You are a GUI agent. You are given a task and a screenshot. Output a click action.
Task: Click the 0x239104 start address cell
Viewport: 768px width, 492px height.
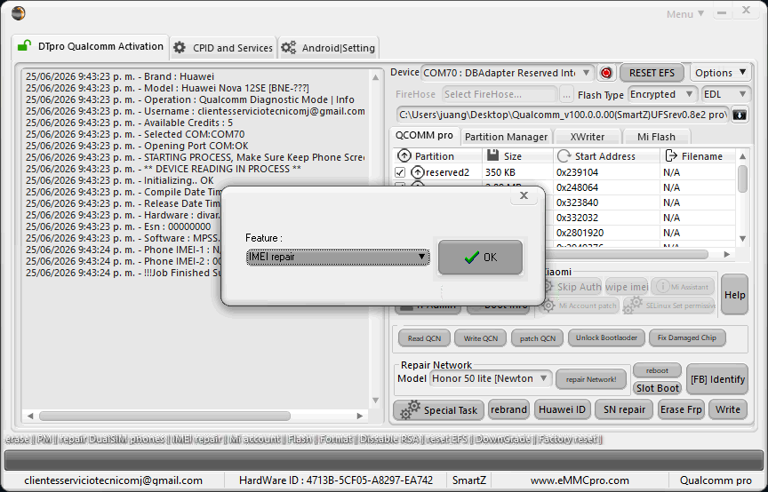[x=607, y=172]
